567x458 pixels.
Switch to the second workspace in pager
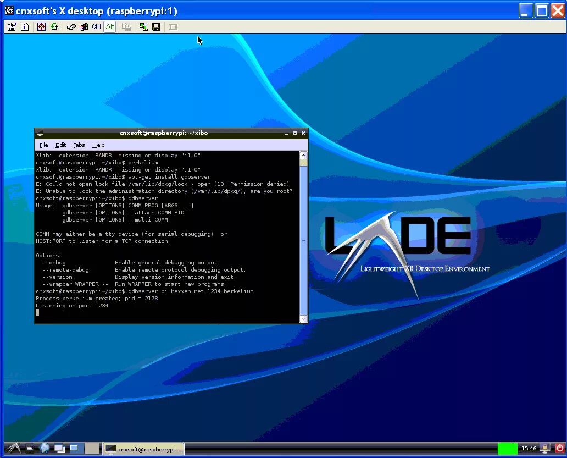point(92,449)
